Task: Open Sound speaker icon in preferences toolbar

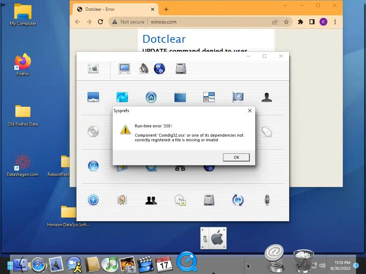Action: [x=144, y=68]
